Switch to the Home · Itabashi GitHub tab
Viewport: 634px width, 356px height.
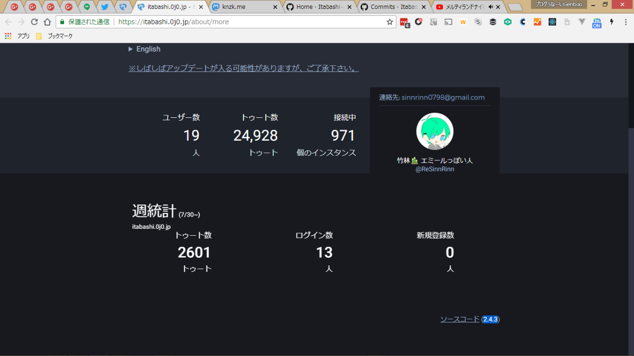tap(319, 7)
